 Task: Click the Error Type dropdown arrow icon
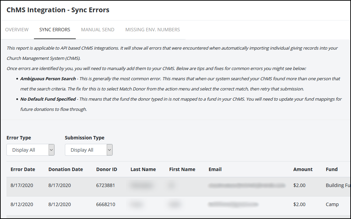point(51,150)
